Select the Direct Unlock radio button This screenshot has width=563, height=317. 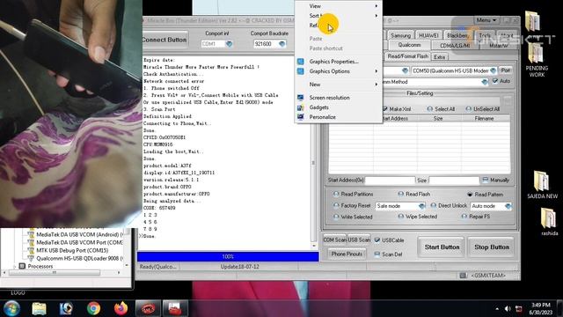[x=433, y=205]
